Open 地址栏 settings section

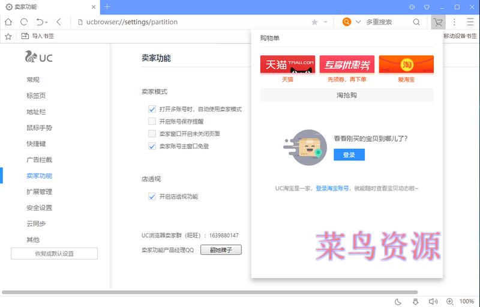tap(36, 112)
